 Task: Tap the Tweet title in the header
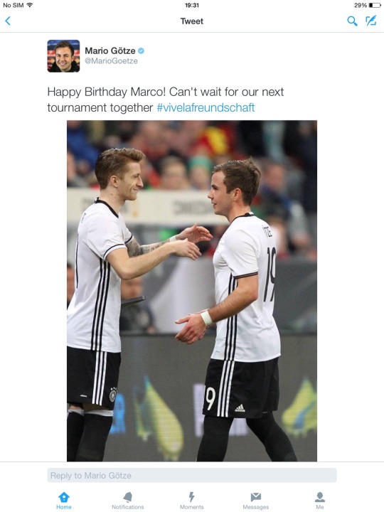192,21
